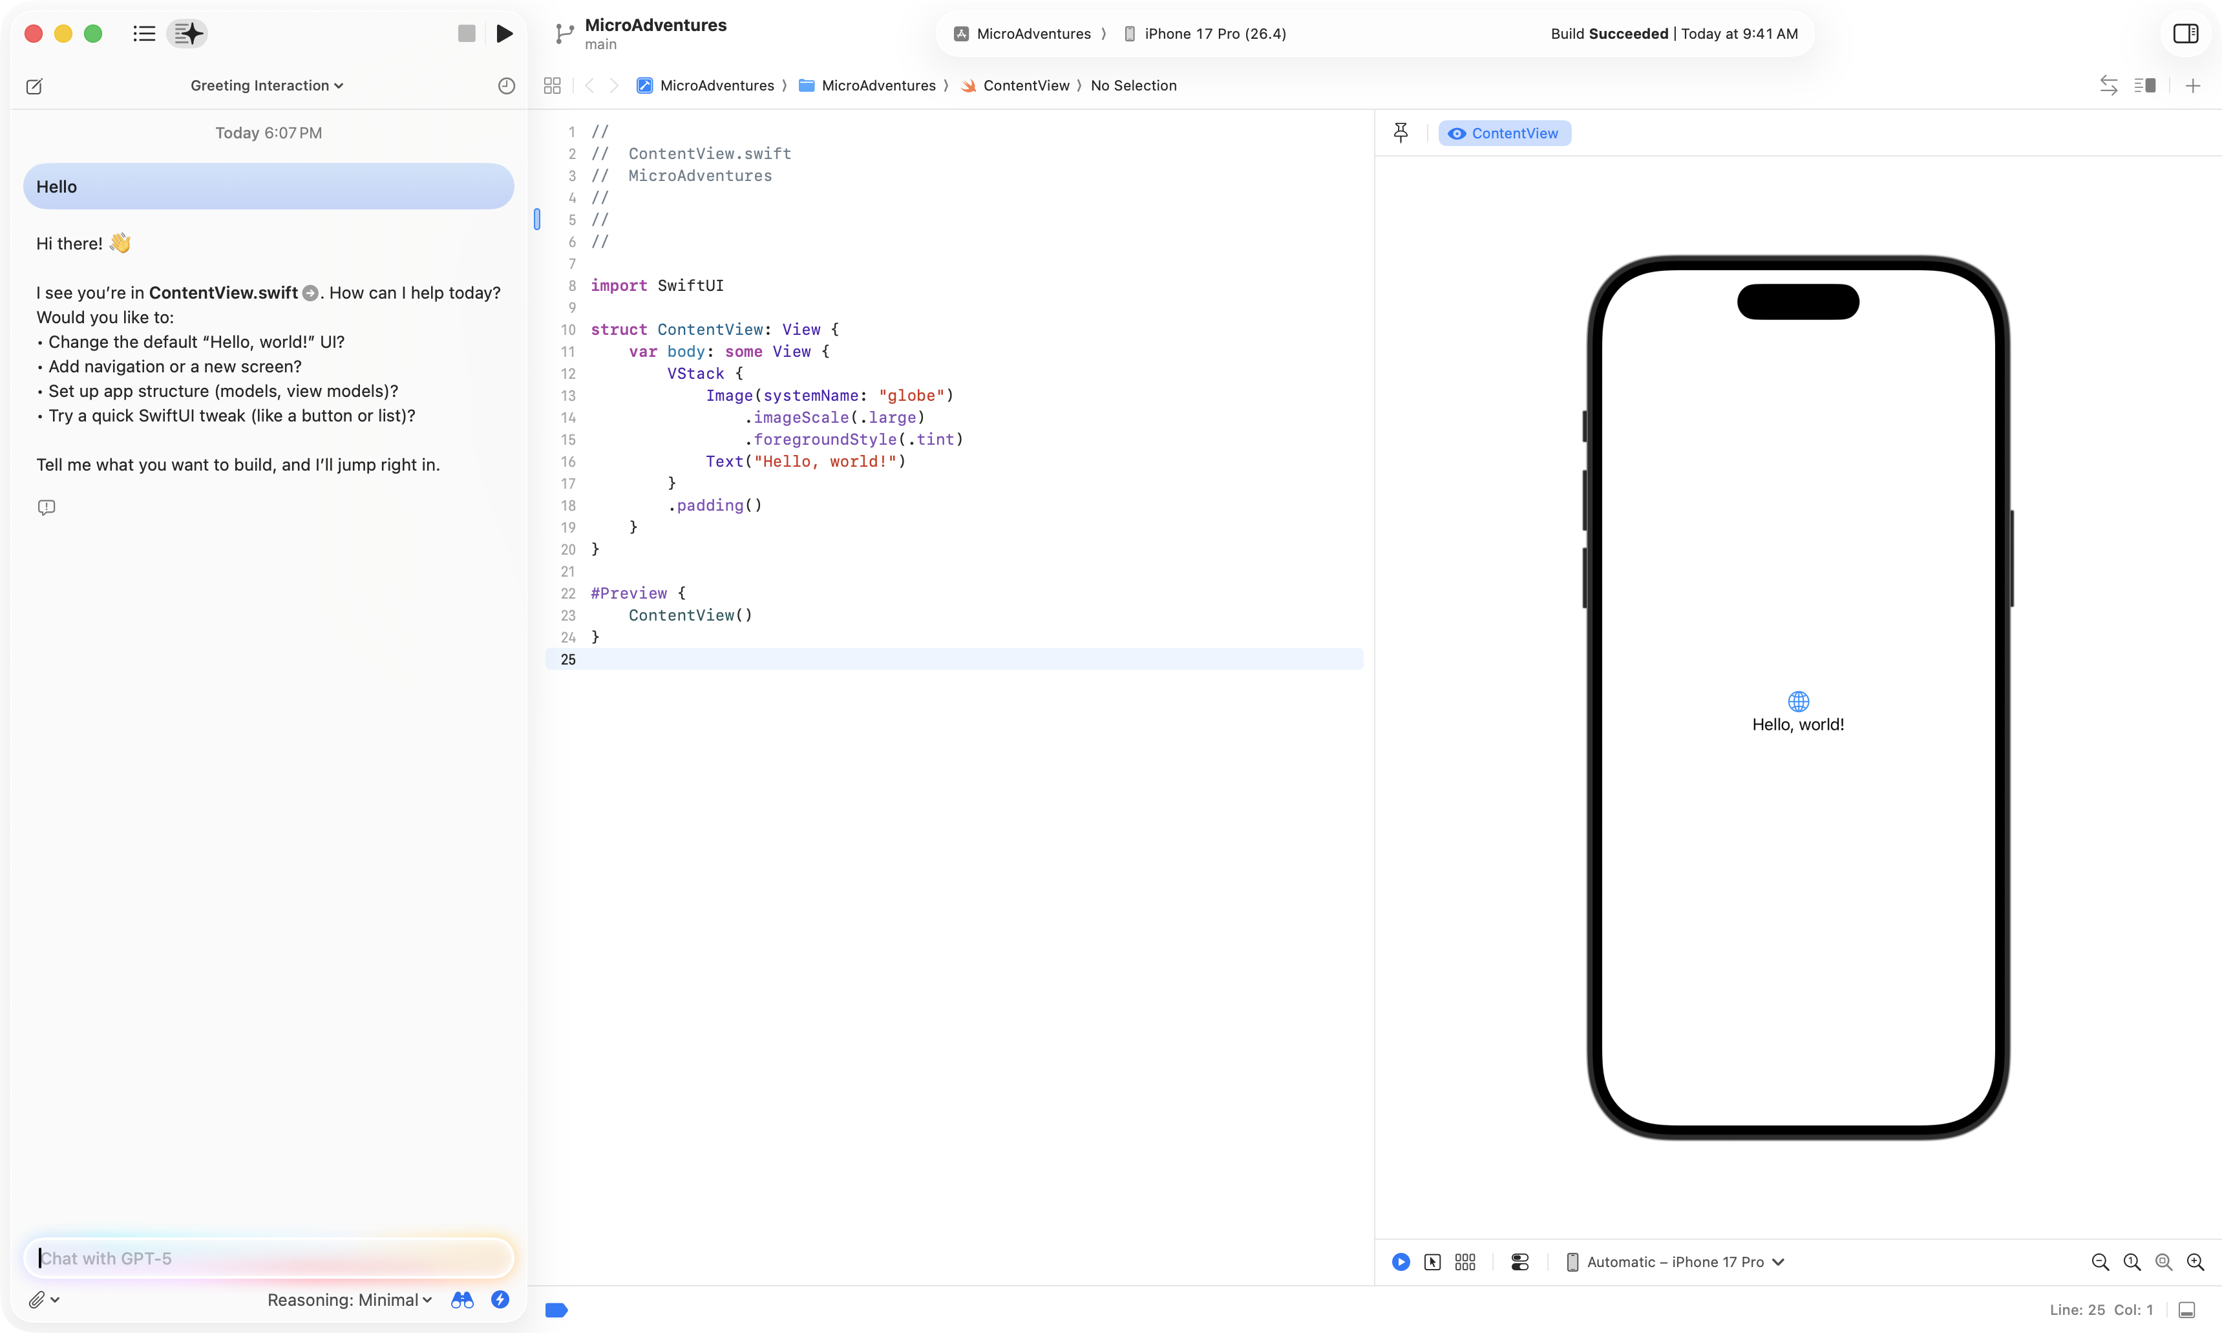Go back in editor history
Image resolution: width=2222 pixels, height=1333 pixels.
click(589, 85)
